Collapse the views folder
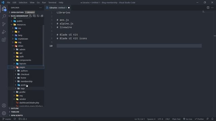216x121 pixels. click(x=21, y=46)
